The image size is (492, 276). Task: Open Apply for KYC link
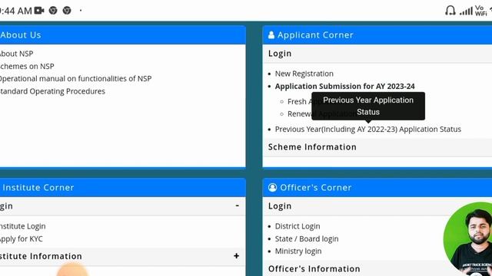click(21, 238)
